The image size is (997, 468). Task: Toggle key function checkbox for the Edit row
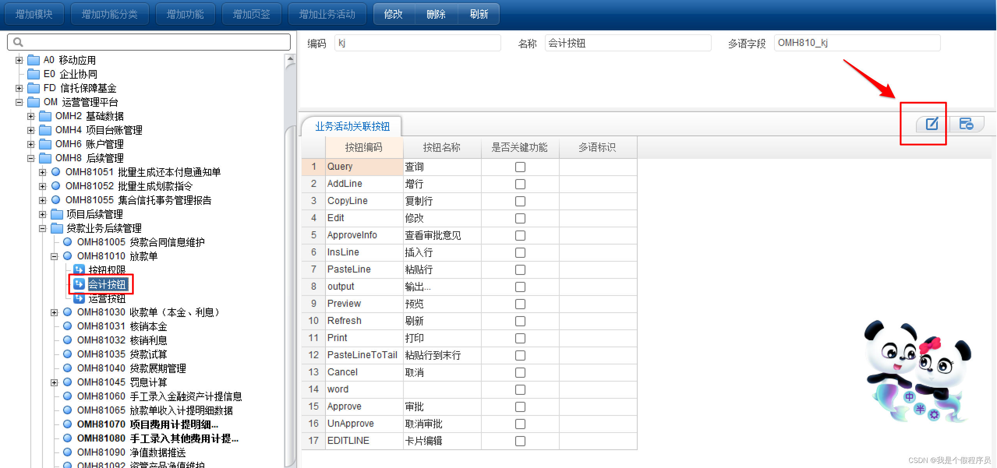tap(520, 218)
